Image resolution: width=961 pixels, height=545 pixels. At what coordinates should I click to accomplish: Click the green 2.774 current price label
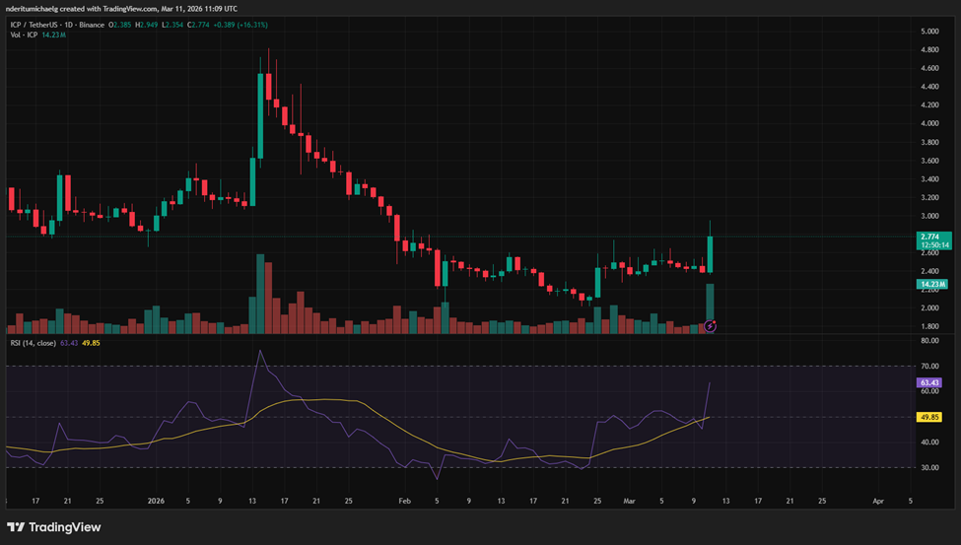(x=928, y=237)
